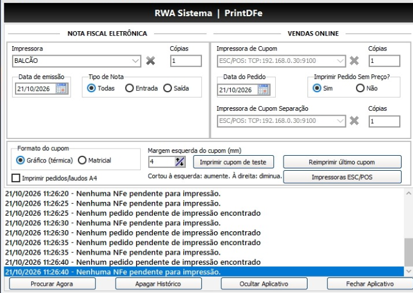Select 11:26:30 Nenhum pedido pendente log entry
413x293 pixels.
click(x=204, y=232)
